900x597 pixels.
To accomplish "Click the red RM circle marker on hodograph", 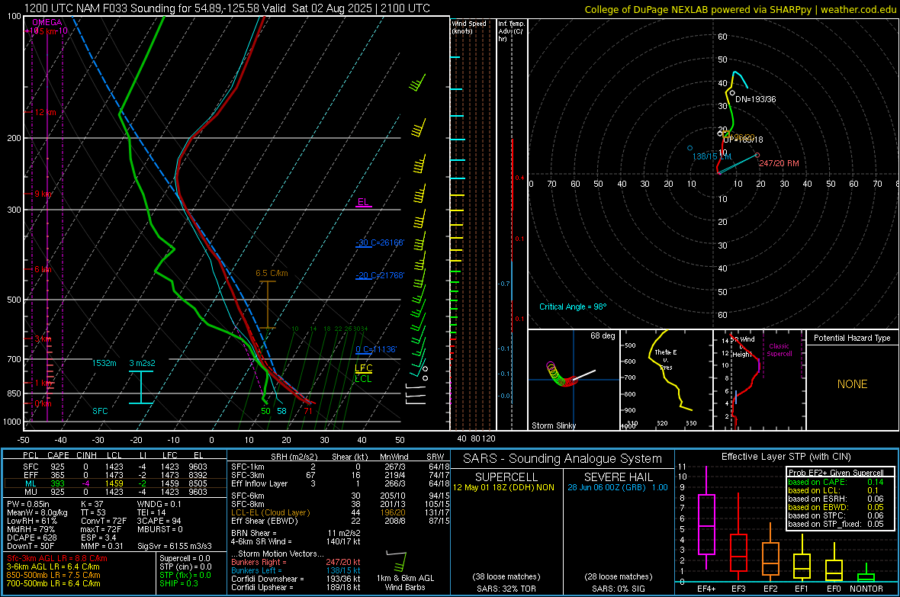I will 757,155.
